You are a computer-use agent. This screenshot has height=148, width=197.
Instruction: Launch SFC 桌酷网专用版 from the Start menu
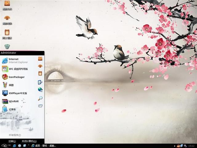point(15,69)
